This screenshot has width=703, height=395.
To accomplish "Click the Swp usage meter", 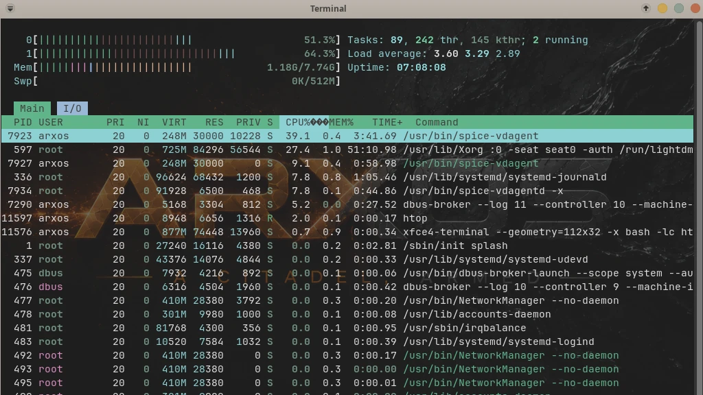I will pos(177,81).
